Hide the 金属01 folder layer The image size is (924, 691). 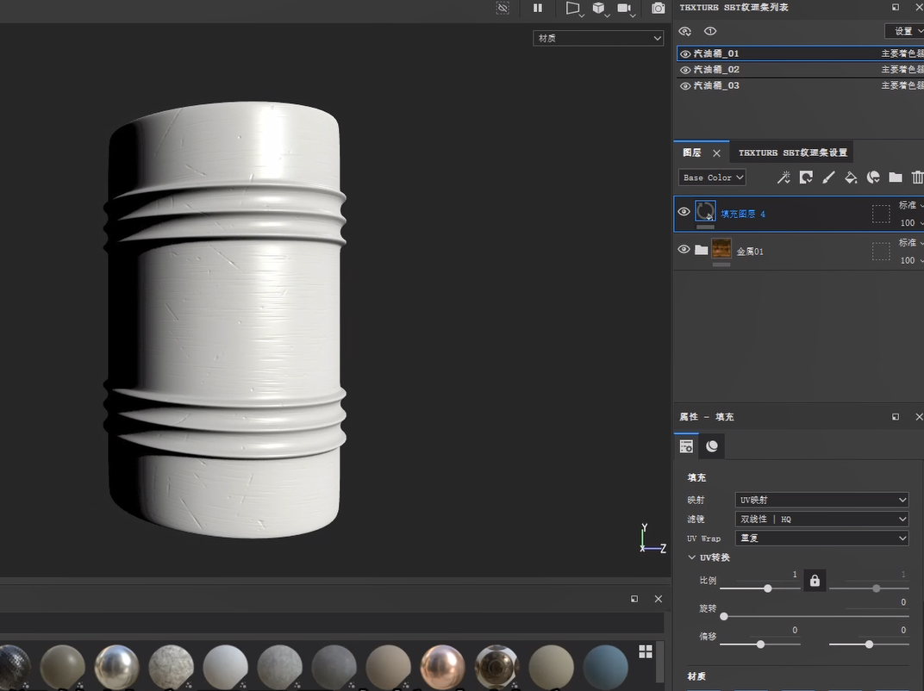click(684, 250)
